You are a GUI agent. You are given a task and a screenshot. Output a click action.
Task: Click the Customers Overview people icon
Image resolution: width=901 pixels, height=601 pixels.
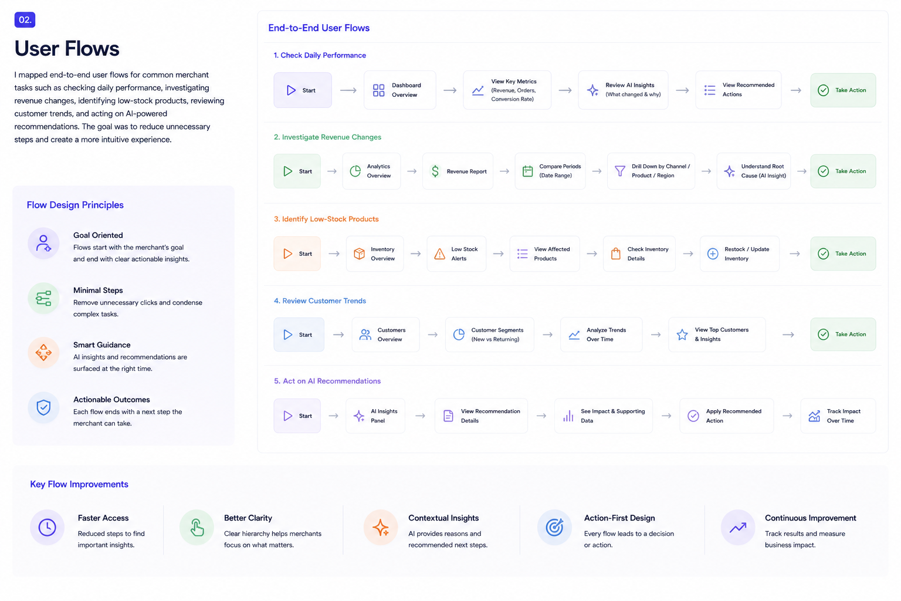tap(365, 335)
